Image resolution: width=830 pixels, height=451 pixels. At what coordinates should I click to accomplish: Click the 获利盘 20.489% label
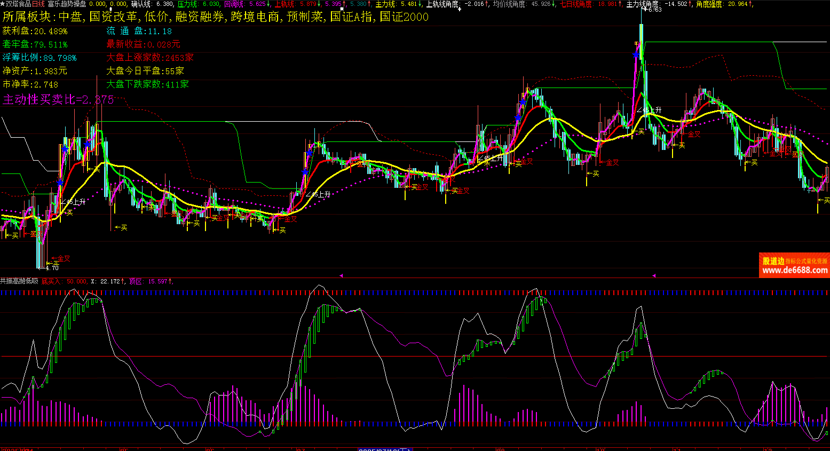(35, 31)
